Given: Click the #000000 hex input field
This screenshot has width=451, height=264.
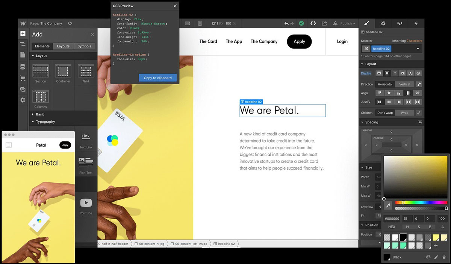Looking at the screenshot, I should 391,218.
